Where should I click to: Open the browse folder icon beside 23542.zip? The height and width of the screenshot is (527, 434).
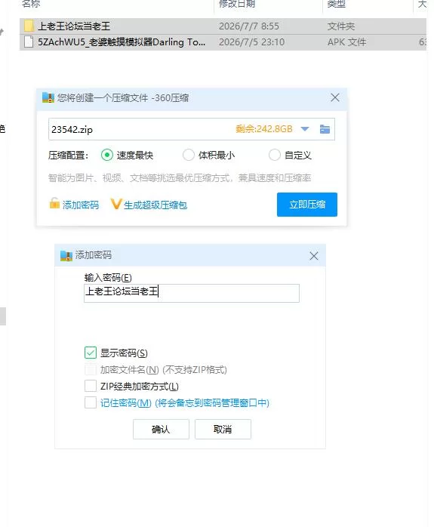pyautogui.click(x=325, y=129)
